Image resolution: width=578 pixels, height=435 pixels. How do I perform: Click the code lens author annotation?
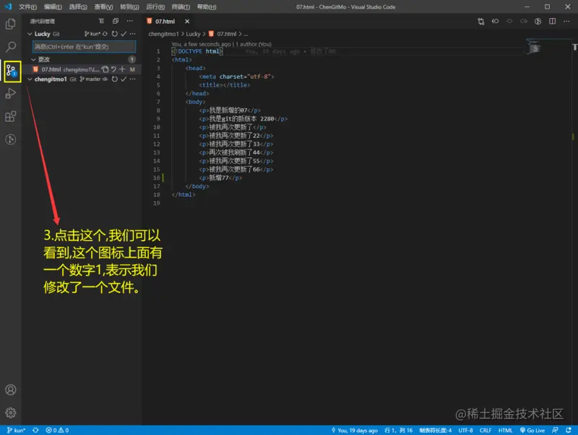(221, 44)
